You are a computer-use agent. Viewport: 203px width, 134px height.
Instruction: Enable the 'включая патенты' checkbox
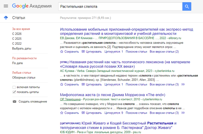[x=14, y=87]
